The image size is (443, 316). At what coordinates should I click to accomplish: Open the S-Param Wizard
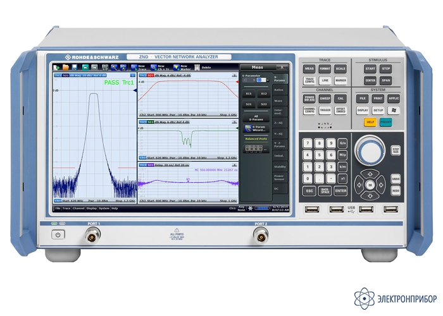click(x=256, y=128)
